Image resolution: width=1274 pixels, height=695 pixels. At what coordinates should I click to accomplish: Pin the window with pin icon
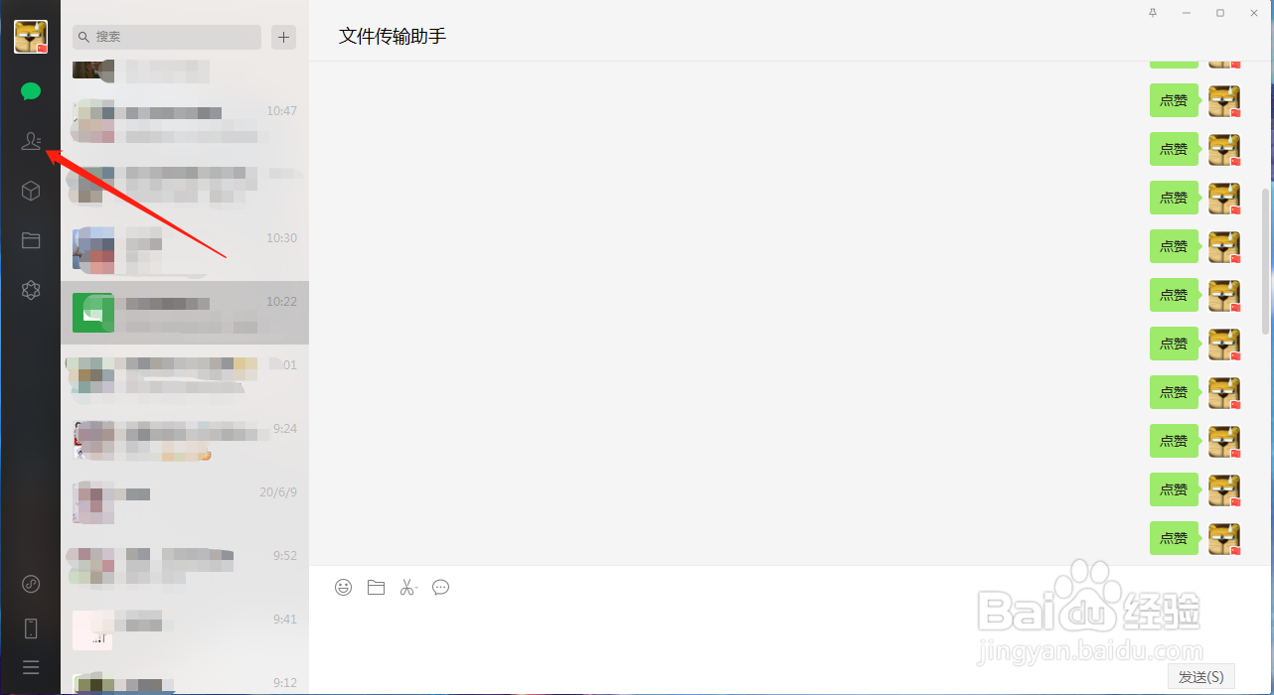[1153, 13]
